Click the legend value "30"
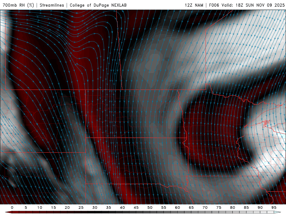The height and width of the screenshot is (214, 286). coord(95,208)
